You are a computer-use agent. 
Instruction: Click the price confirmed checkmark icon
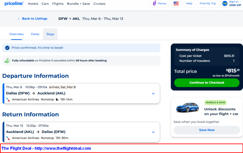7,48
